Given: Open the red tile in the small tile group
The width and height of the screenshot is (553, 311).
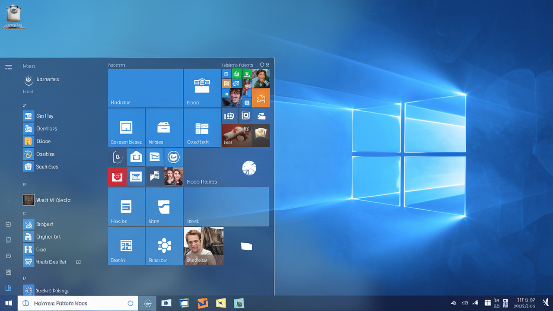Looking at the screenshot, I should click(117, 177).
